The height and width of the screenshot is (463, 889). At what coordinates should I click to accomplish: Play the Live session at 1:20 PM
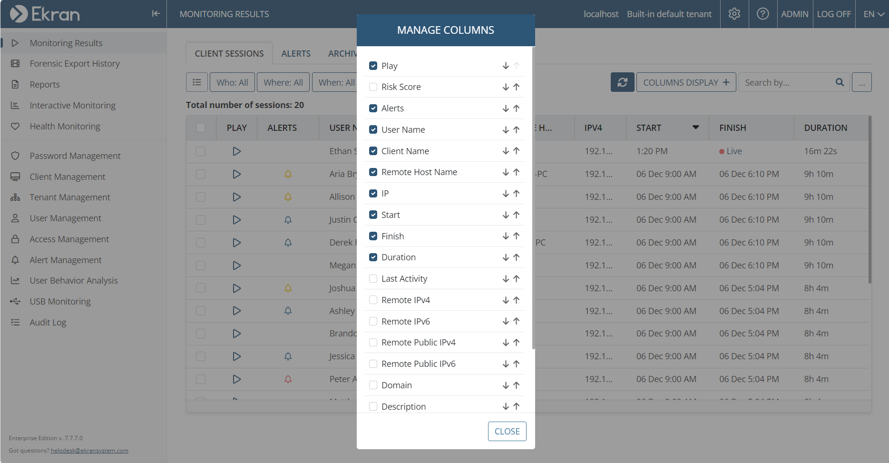236,151
